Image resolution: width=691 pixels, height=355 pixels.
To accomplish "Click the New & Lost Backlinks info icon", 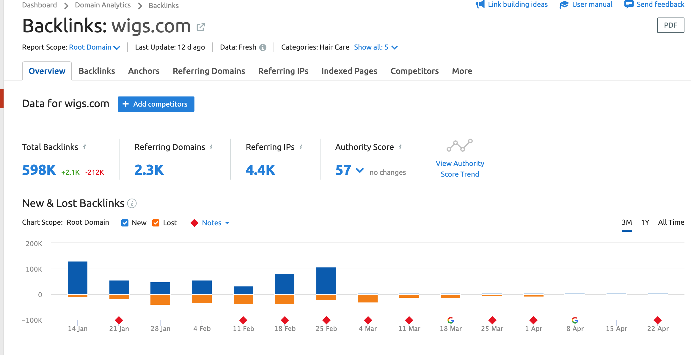I will tap(132, 203).
